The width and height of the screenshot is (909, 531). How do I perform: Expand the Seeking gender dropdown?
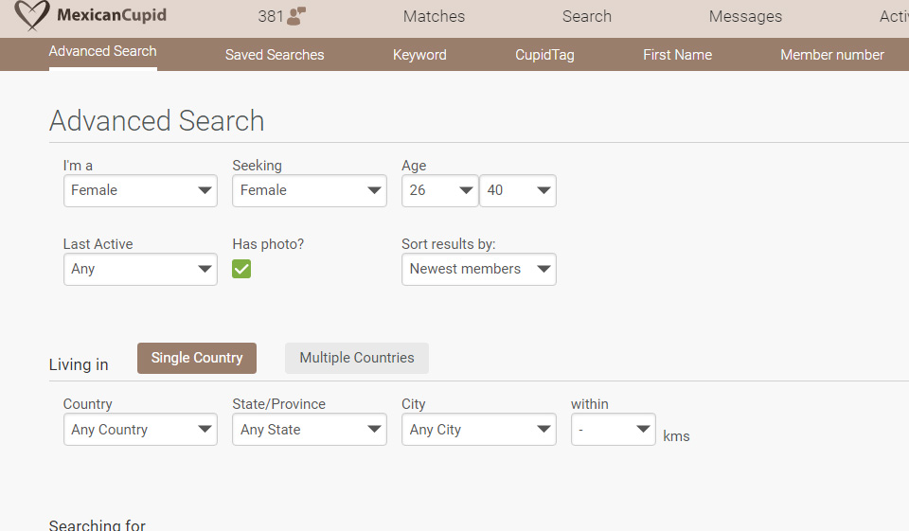pyautogui.click(x=309, y=191)
